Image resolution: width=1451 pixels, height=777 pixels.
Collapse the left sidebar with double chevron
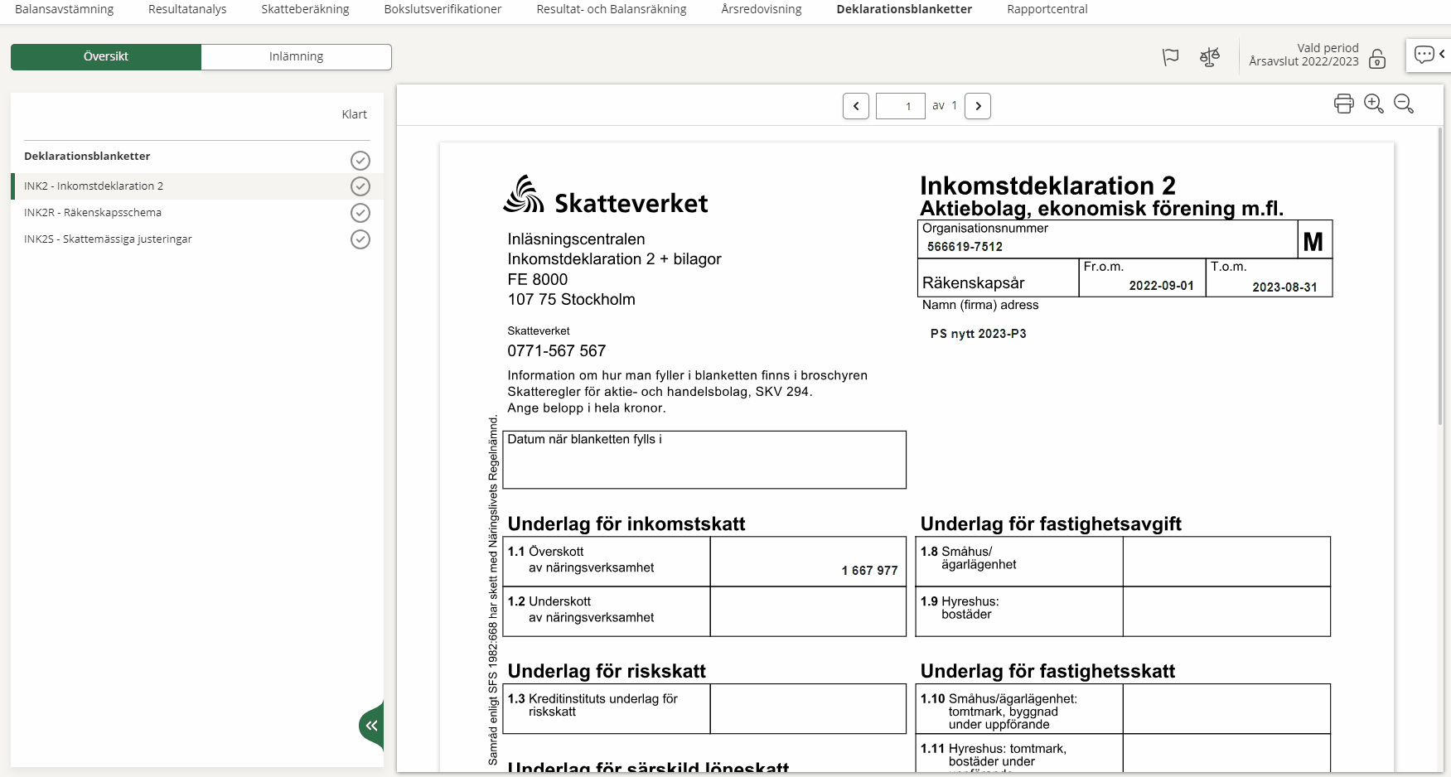point(372,726)
